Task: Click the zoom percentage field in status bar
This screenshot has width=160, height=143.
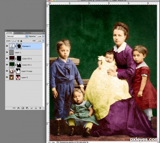Action: click(51, 142)
